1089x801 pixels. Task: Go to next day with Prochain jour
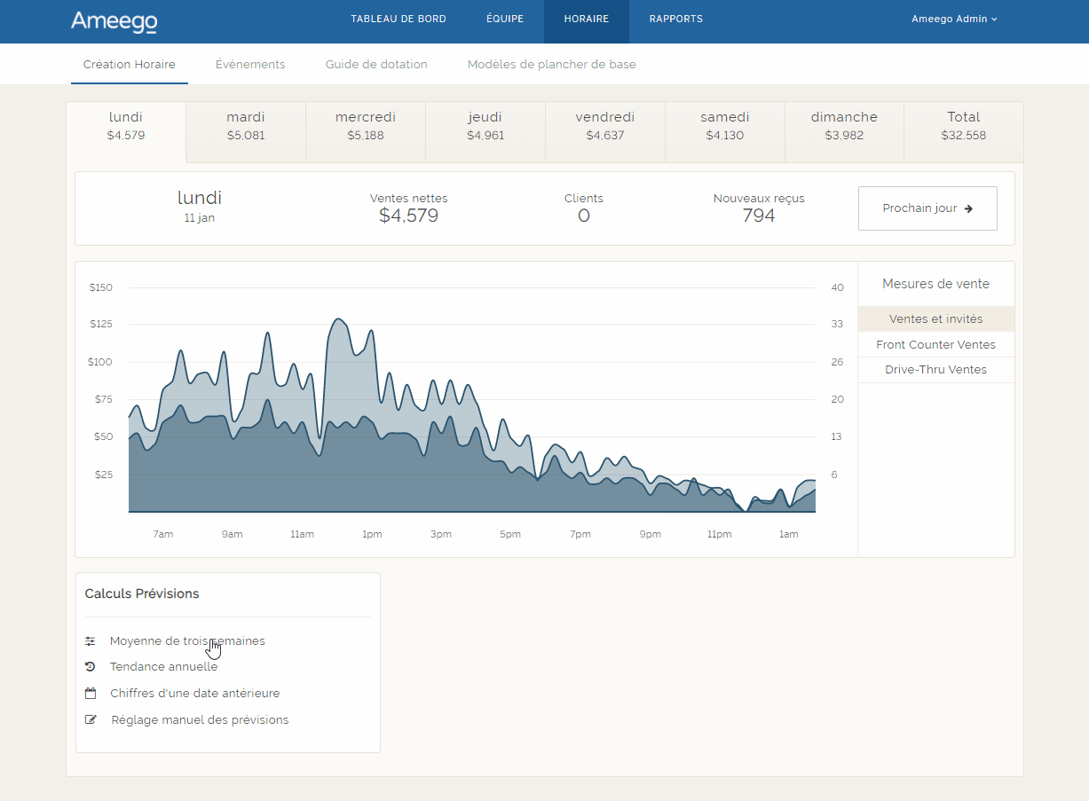(927, 208)
